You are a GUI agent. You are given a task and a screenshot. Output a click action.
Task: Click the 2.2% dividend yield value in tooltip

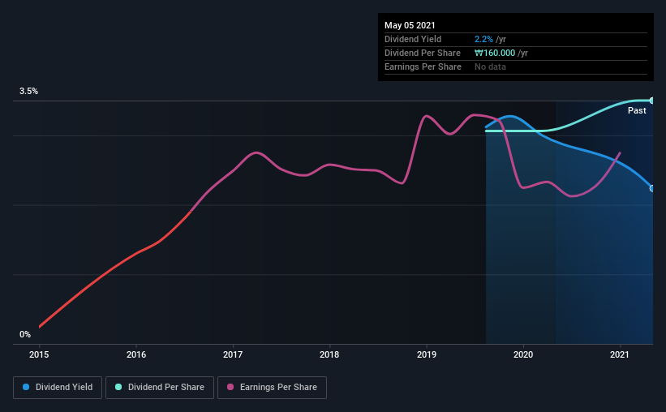point(483,39)
